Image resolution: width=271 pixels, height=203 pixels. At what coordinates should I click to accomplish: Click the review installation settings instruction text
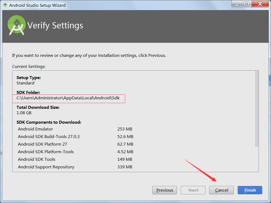tap(89, 55)
